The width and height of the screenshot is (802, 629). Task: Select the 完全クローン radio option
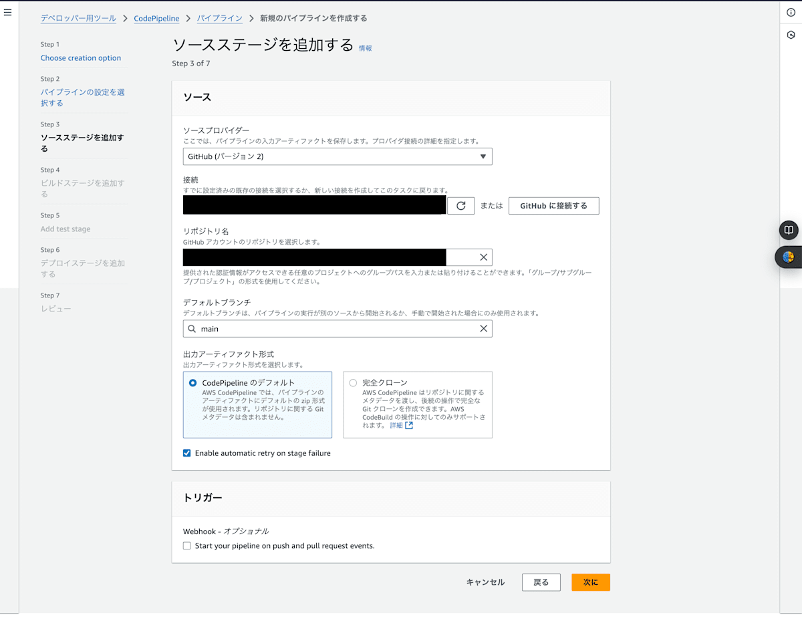(x=353, y=383)
